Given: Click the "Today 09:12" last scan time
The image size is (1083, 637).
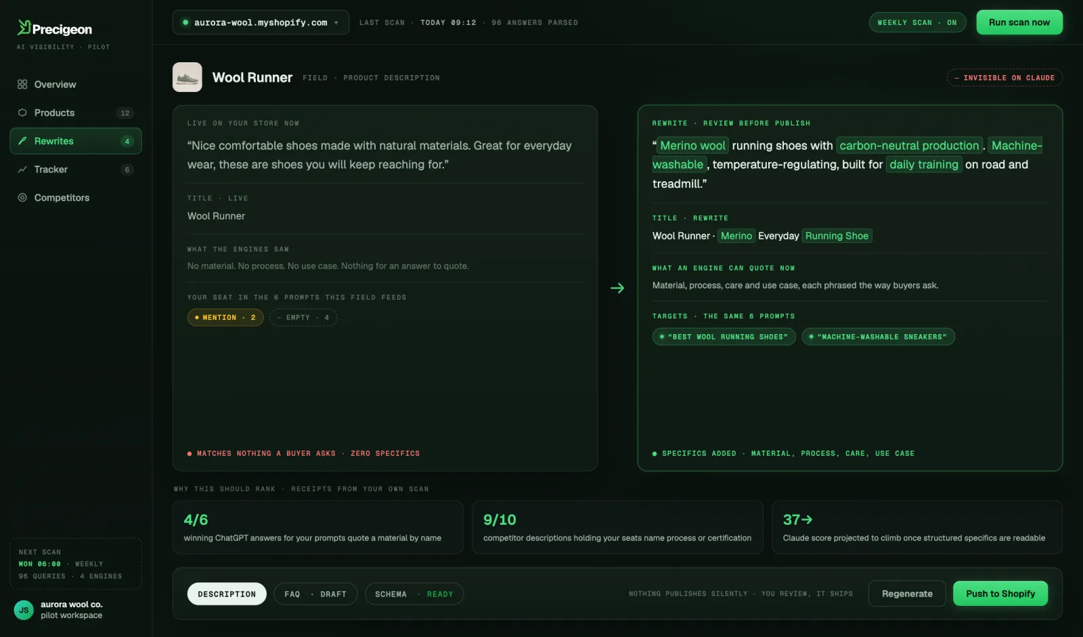Looking at the screenshot, I should pyautogui.click(x=448, y=23).
